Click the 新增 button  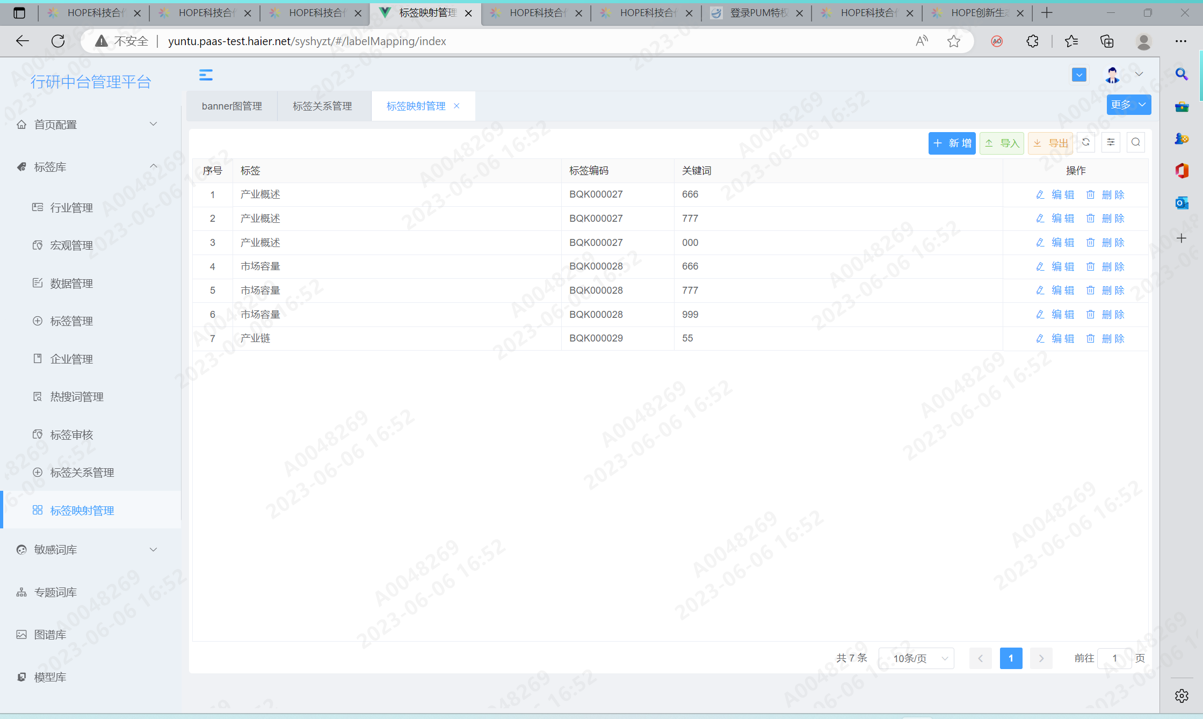point(952,143)
